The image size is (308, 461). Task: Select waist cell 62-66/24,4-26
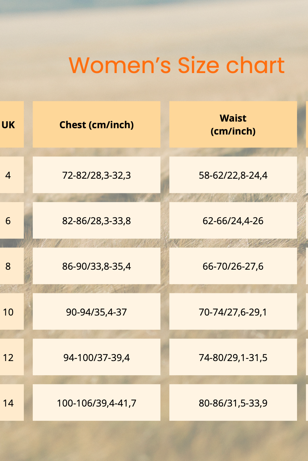[x=233, y=221]
